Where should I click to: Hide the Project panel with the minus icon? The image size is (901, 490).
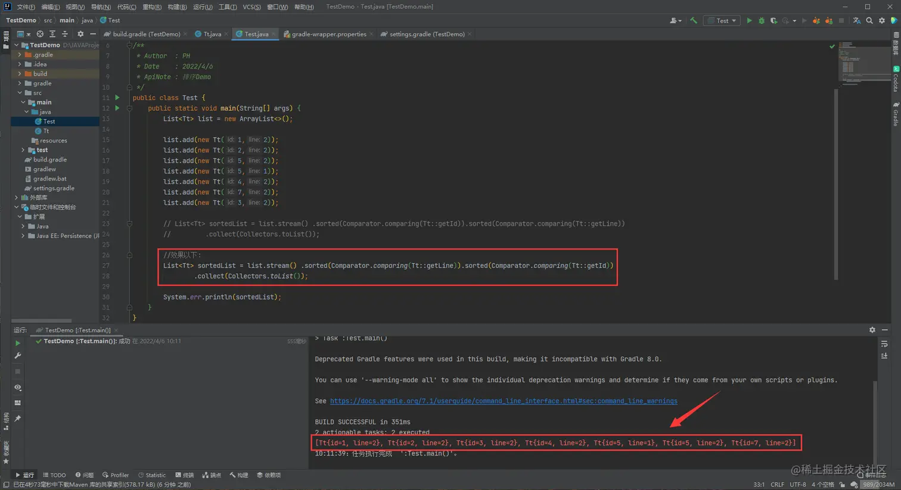[93, 34]
